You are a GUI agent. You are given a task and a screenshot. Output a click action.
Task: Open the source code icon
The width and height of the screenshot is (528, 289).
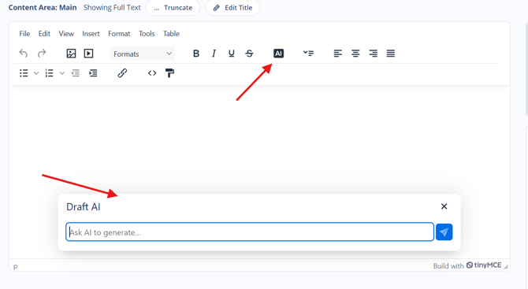point(152,73)
